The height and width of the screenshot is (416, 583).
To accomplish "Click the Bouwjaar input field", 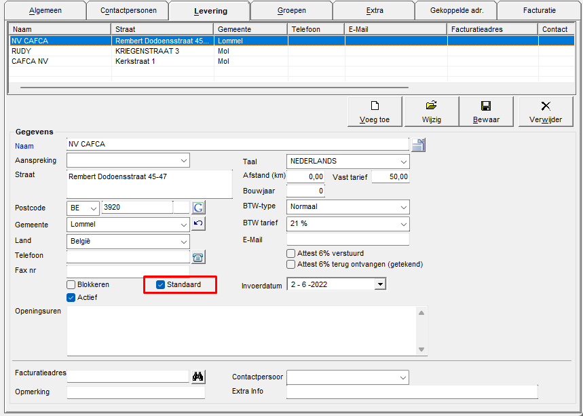I will (x=305, y=191).
